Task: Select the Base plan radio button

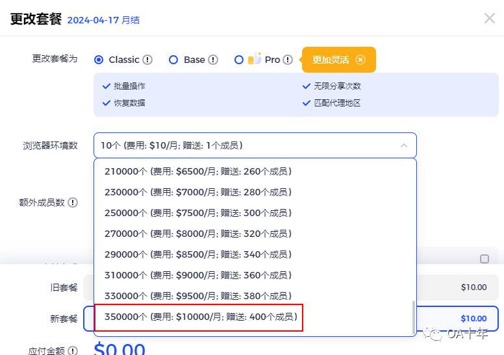Action: pyautogui.click(x=173, y=60)
